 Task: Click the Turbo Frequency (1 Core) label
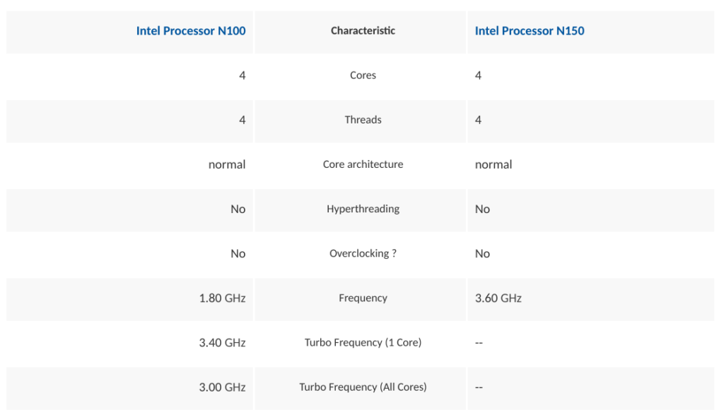point(363,342)
